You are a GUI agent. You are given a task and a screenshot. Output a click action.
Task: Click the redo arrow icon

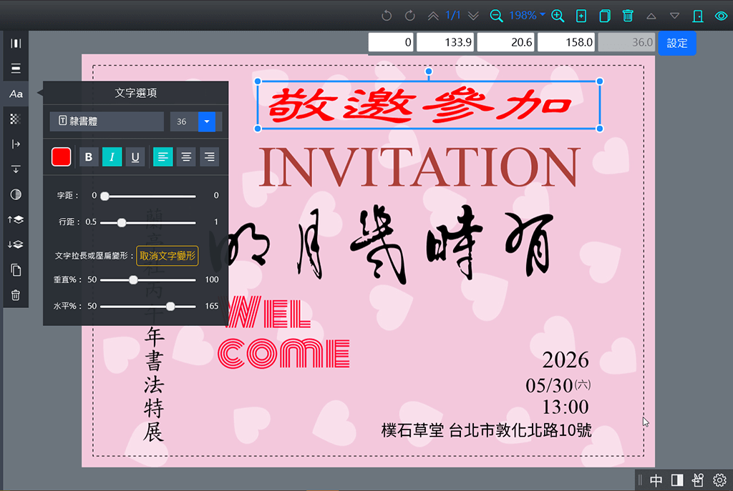point(410,16)
